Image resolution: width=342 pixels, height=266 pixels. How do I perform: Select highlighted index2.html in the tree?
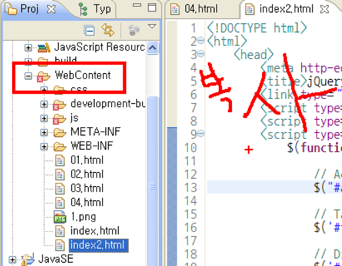(x=99, y=245)
